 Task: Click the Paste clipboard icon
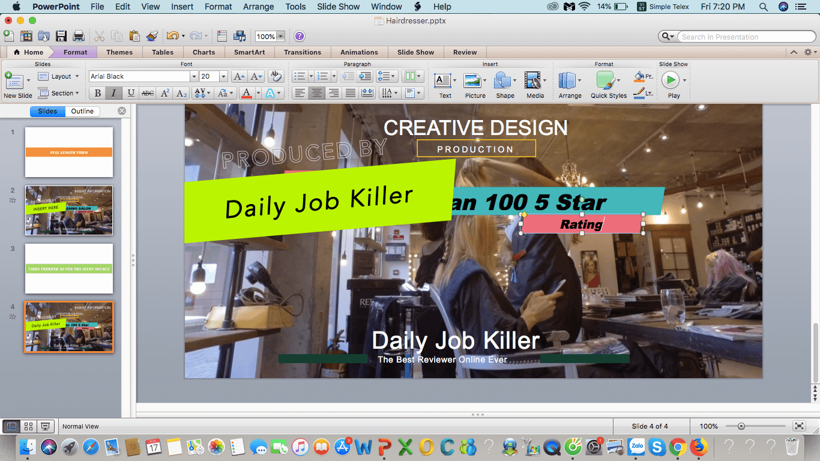134,36
